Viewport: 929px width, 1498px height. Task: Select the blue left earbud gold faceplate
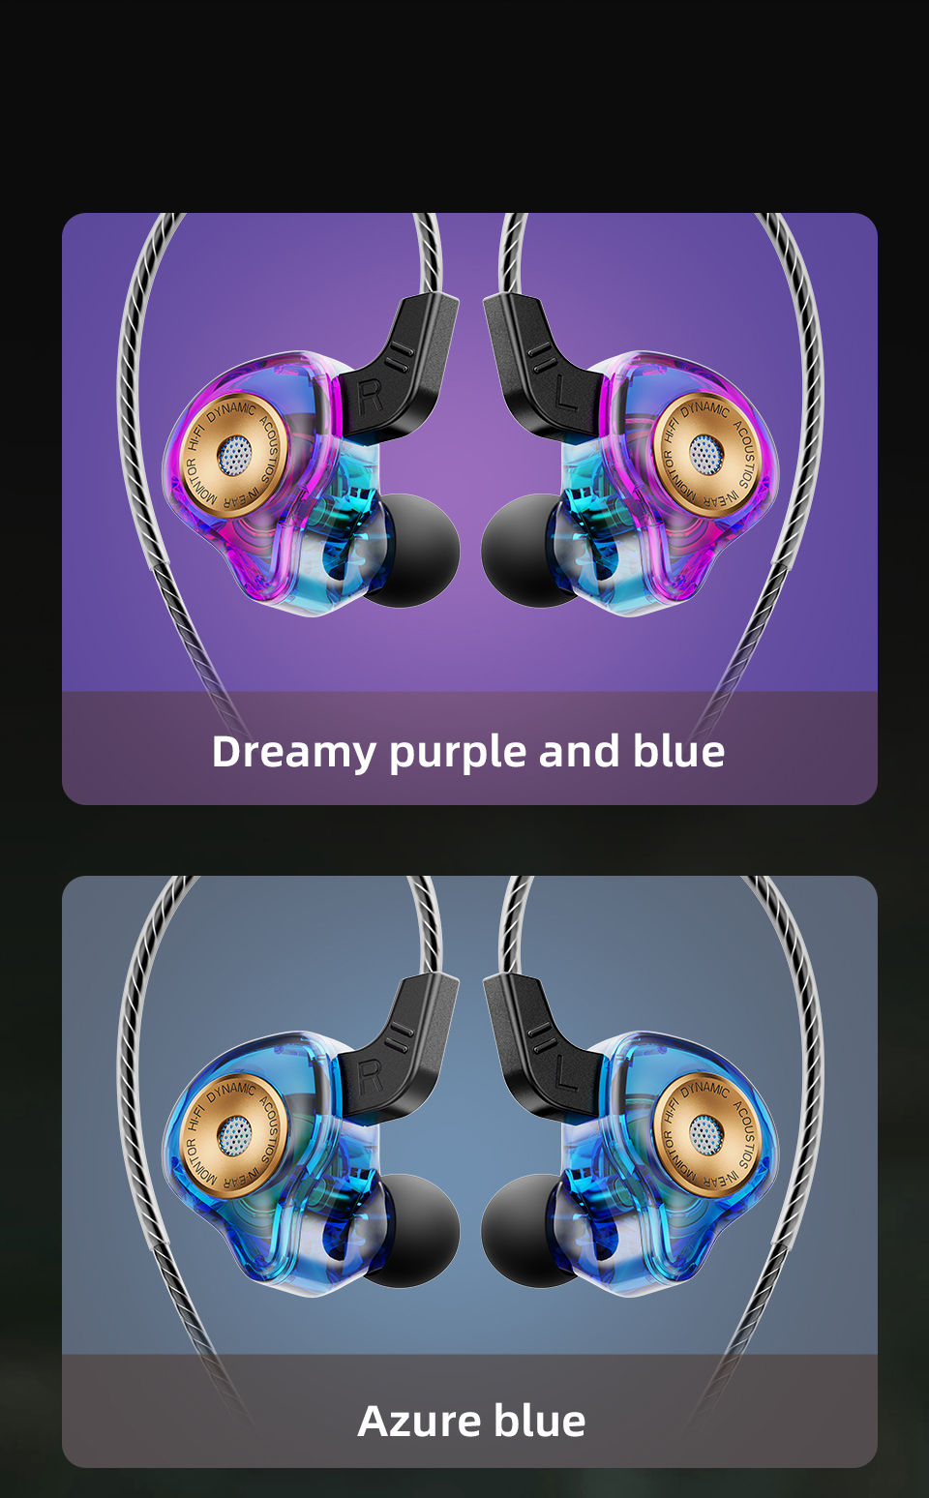705,1134
